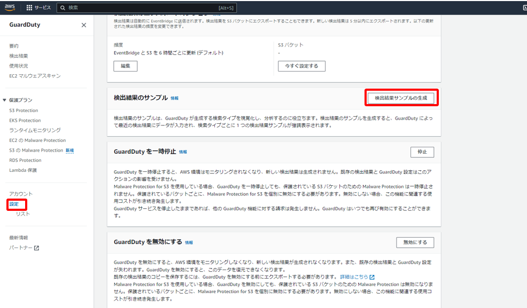Open 使用状況 in the sidebar
Viewport: 527px width, 308px height.
19,66
